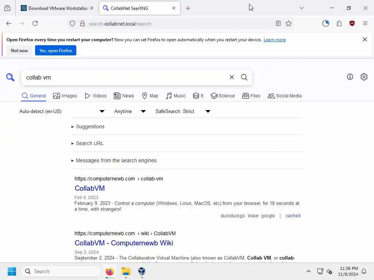
Task: Click the computernewb.com wiki CollabVM URL
Action: pyautogui.click(x=125, y=234)
